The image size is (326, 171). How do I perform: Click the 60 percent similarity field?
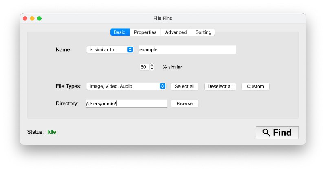[x=144, y=67]
